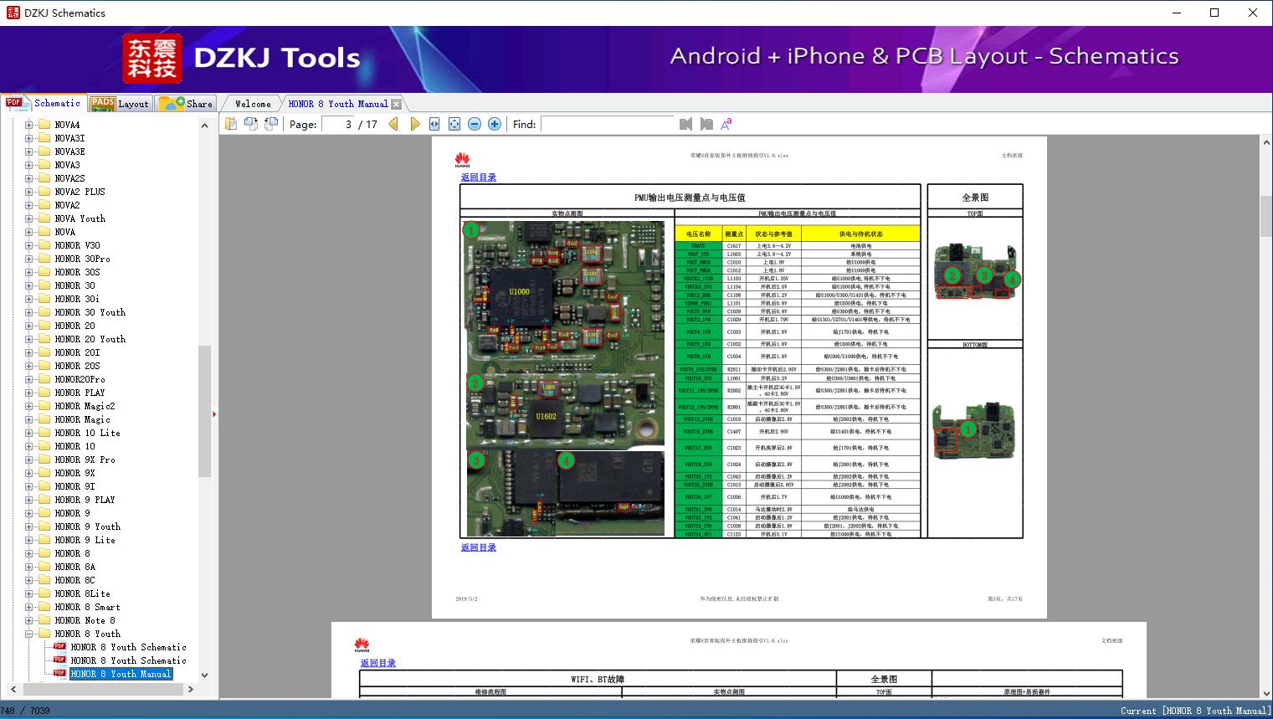Click the tree horizontal scroll right arrow
The height and width of the screenshot is (719, 1273).
click(191, 690)
